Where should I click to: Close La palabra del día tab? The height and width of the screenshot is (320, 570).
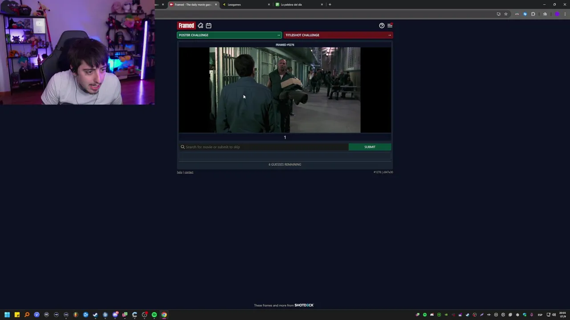(322, 4)
